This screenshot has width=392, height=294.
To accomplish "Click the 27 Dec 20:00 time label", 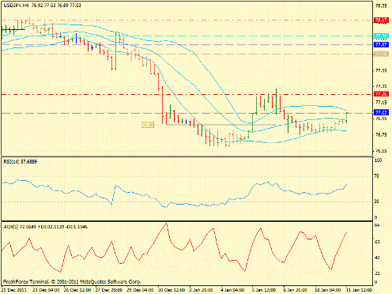I will tap(109, 290).
